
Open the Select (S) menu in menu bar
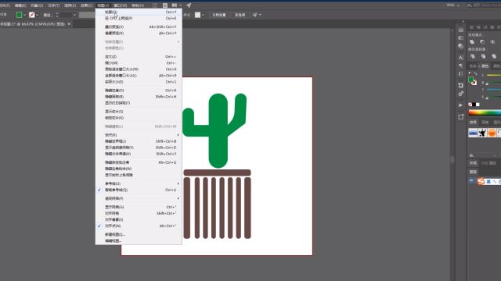pos(70,5)
